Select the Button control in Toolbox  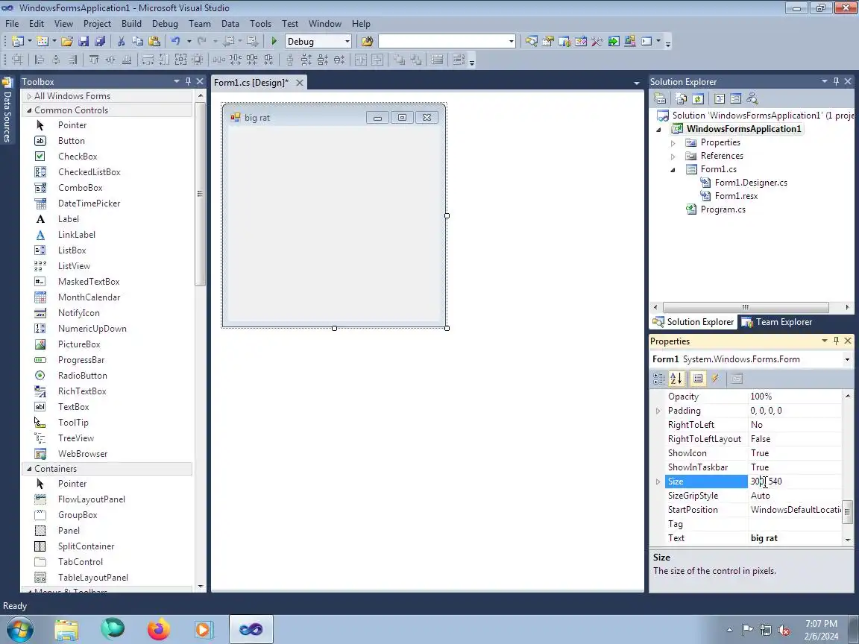72,141
